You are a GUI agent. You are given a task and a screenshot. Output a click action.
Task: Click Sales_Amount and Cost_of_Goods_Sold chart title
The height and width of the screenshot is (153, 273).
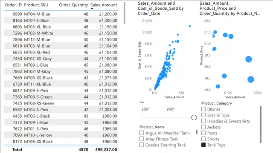coord(161,8)
